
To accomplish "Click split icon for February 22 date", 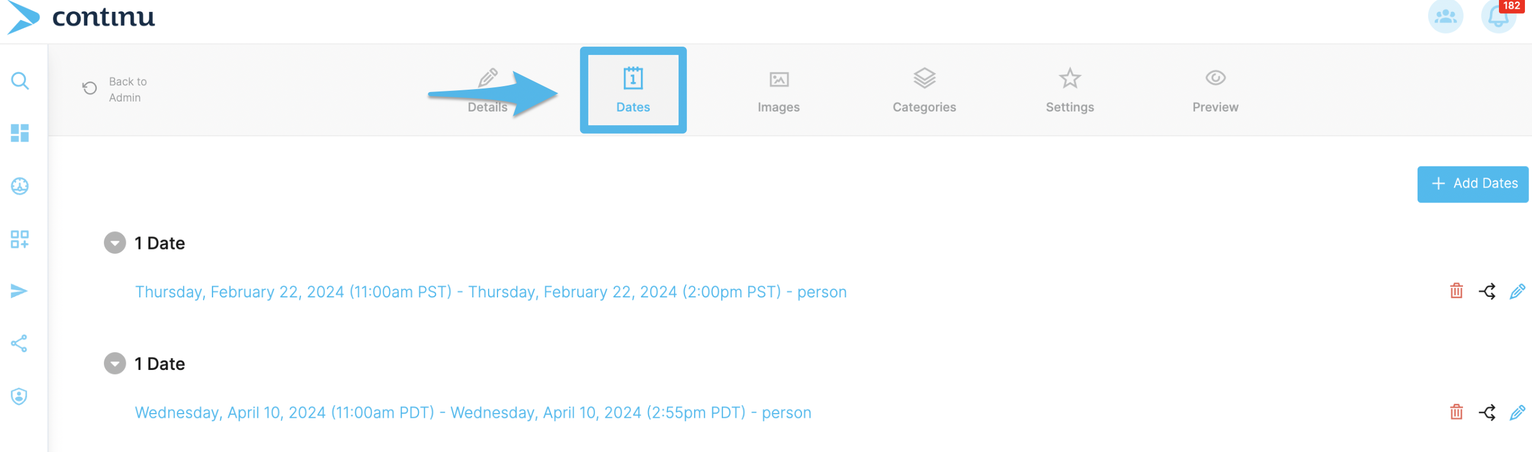I will click(x=1487, y=291).
